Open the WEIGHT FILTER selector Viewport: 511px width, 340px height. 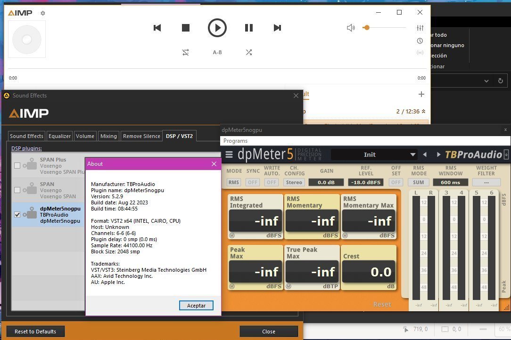[486, 182]
